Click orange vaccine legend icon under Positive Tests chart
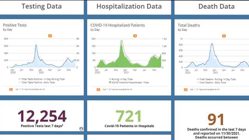249x140 pixels. tap(11, 89)
